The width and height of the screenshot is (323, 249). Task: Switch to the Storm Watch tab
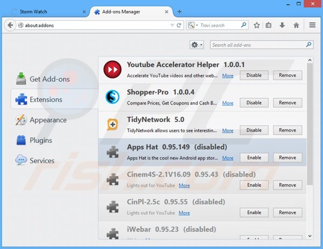[x=47, y=12]
